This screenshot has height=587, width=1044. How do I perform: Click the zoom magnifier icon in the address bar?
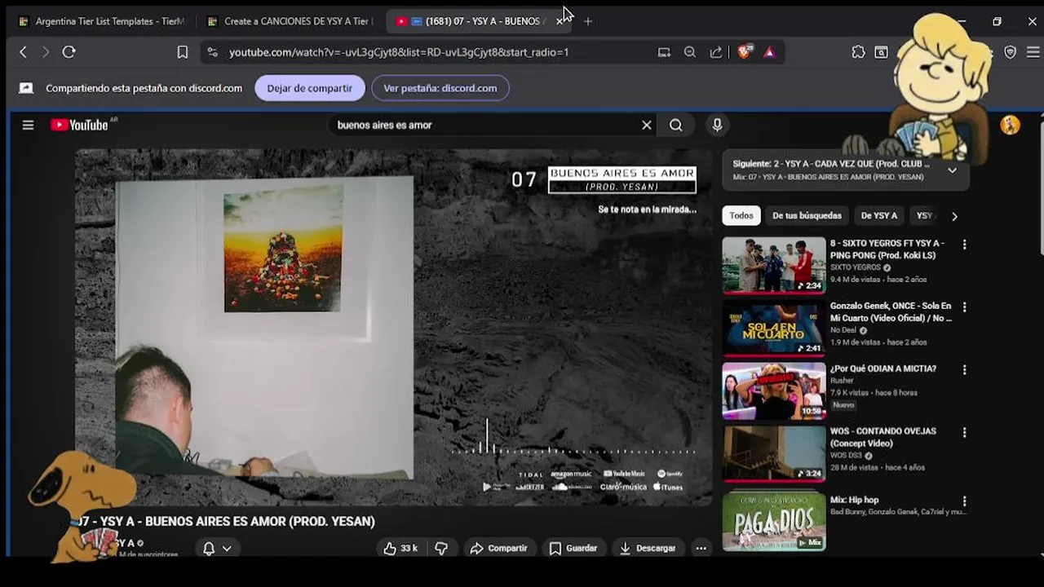click(690, 52)
